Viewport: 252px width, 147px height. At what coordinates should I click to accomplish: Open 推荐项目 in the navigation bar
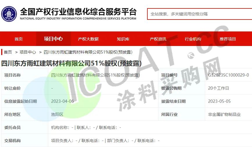tap(228, 39)
